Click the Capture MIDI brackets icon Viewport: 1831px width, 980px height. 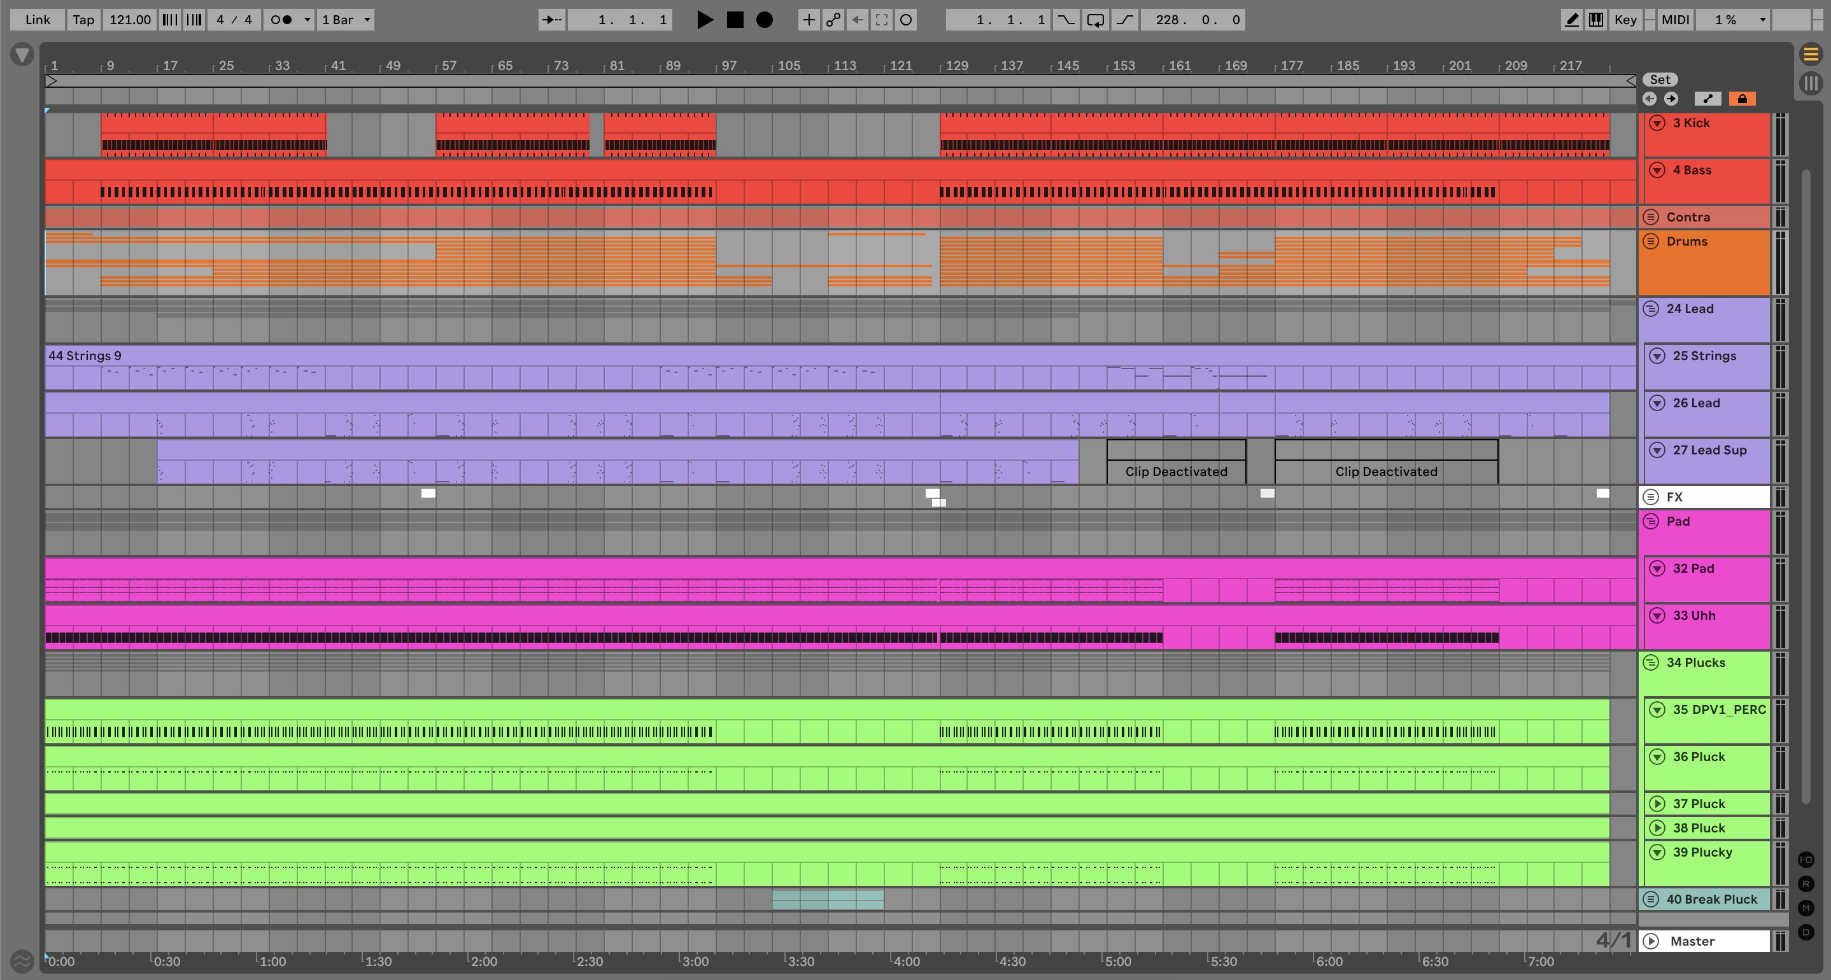tap(882, 20)
